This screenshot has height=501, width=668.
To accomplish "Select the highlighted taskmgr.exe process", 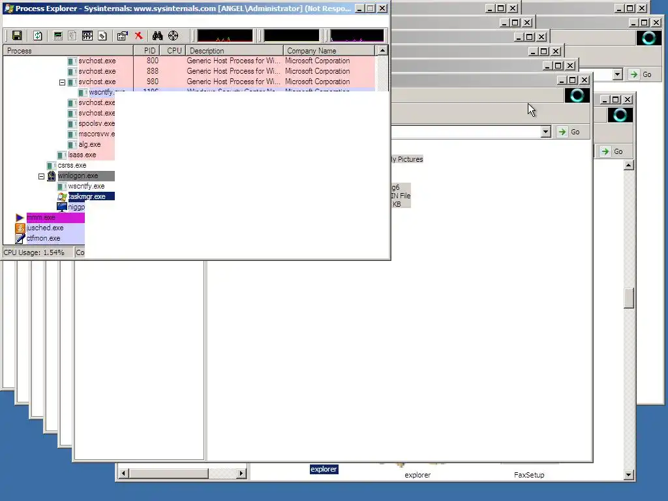I will 87,196.
